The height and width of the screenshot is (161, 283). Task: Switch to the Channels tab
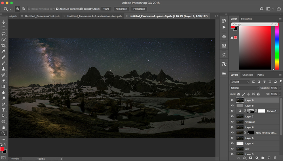pyautogui.click(x=247, y=75)
